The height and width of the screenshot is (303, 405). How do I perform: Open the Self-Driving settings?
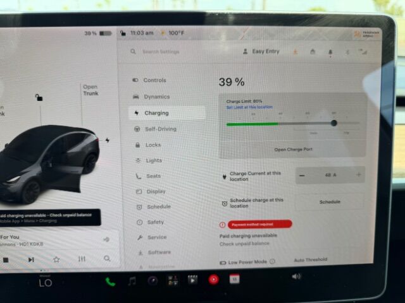tap(155, 129)
